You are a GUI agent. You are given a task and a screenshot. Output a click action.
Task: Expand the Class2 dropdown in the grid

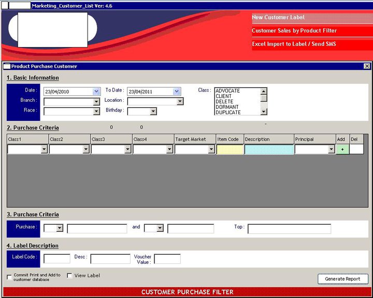(85, 149)
